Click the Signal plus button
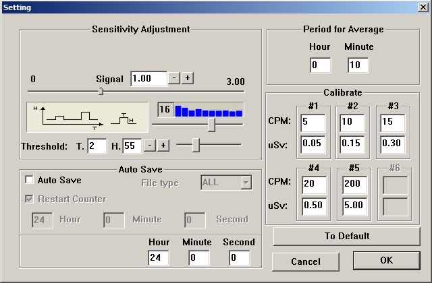 point(187,78)
